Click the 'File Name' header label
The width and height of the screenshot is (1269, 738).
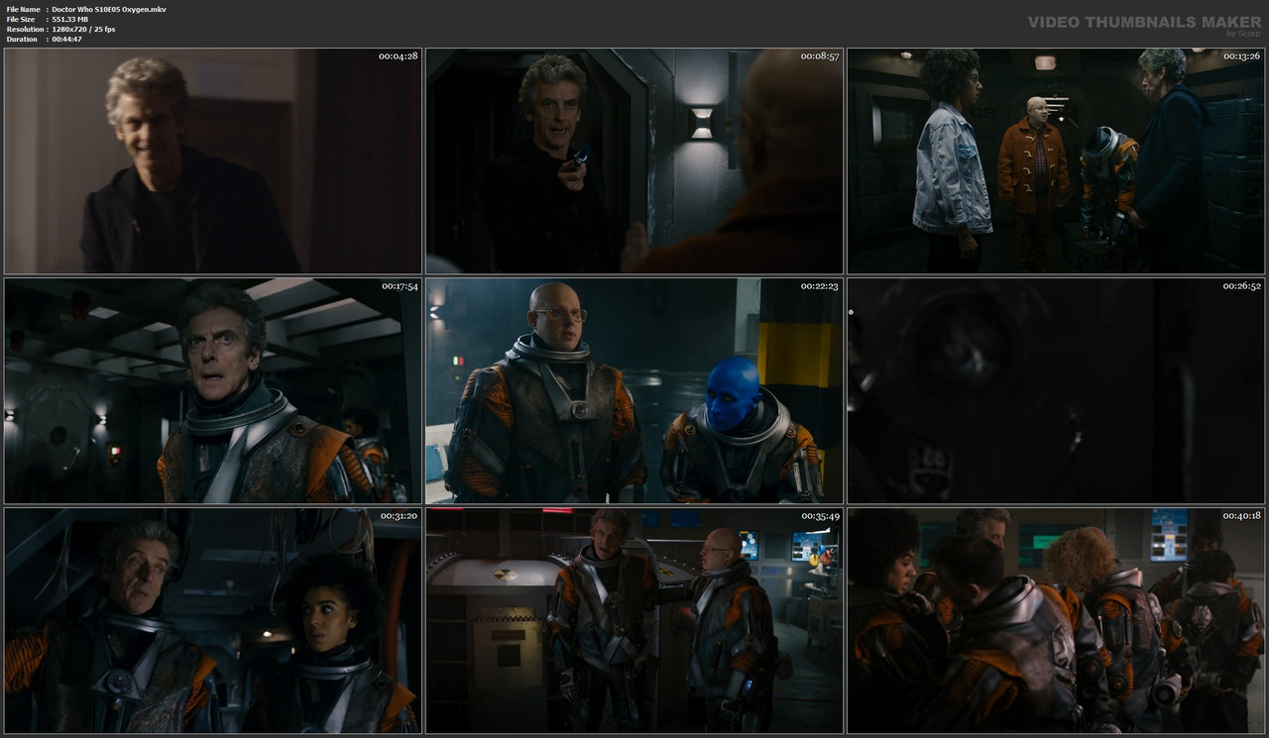tap(24, 9)
